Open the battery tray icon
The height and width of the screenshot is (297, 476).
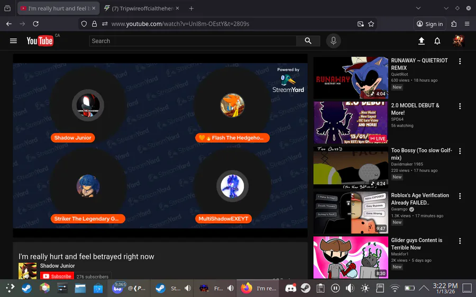pos(409,288)
